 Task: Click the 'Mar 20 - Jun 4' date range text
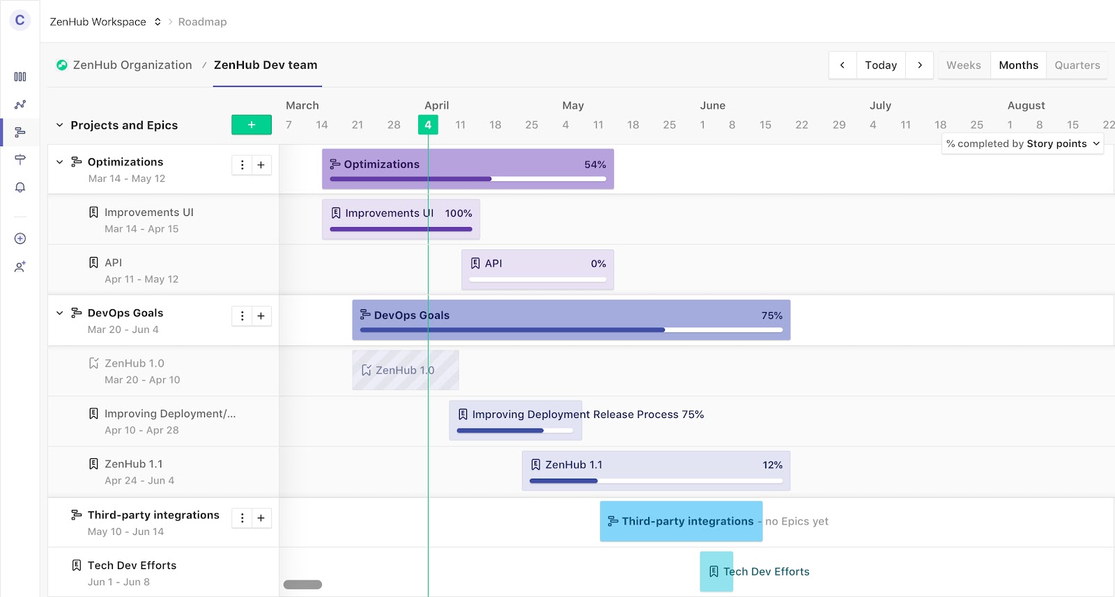(x=123, y=329)
